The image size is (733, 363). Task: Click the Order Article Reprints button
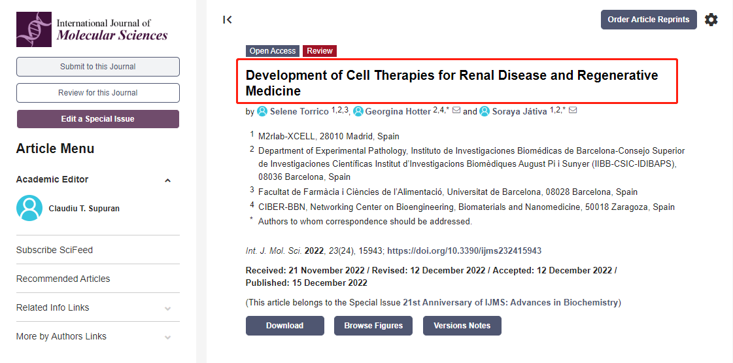click(648, 20)
